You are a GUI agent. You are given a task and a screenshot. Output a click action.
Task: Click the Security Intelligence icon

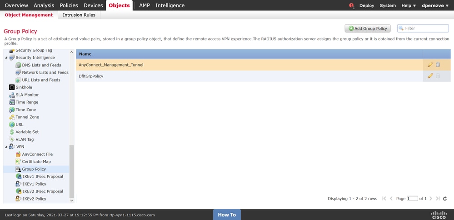pyautogui.click(x=11, y=57)
